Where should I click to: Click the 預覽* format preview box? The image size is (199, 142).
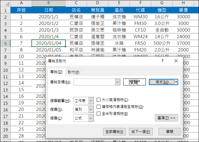(x=134, y=82)
